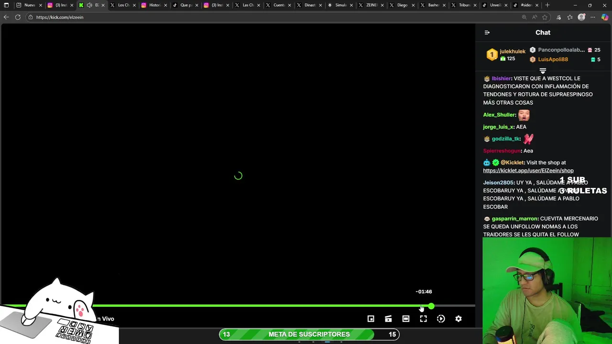The image size is (612, 344).
Task: Open the Copilot sidebar icon
Action: [605, 17]
